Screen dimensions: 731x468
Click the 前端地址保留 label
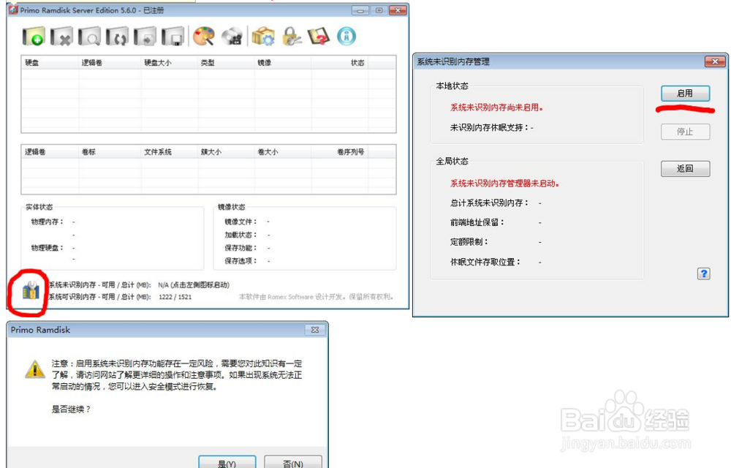pyautogui.click(x=477, y=222)
